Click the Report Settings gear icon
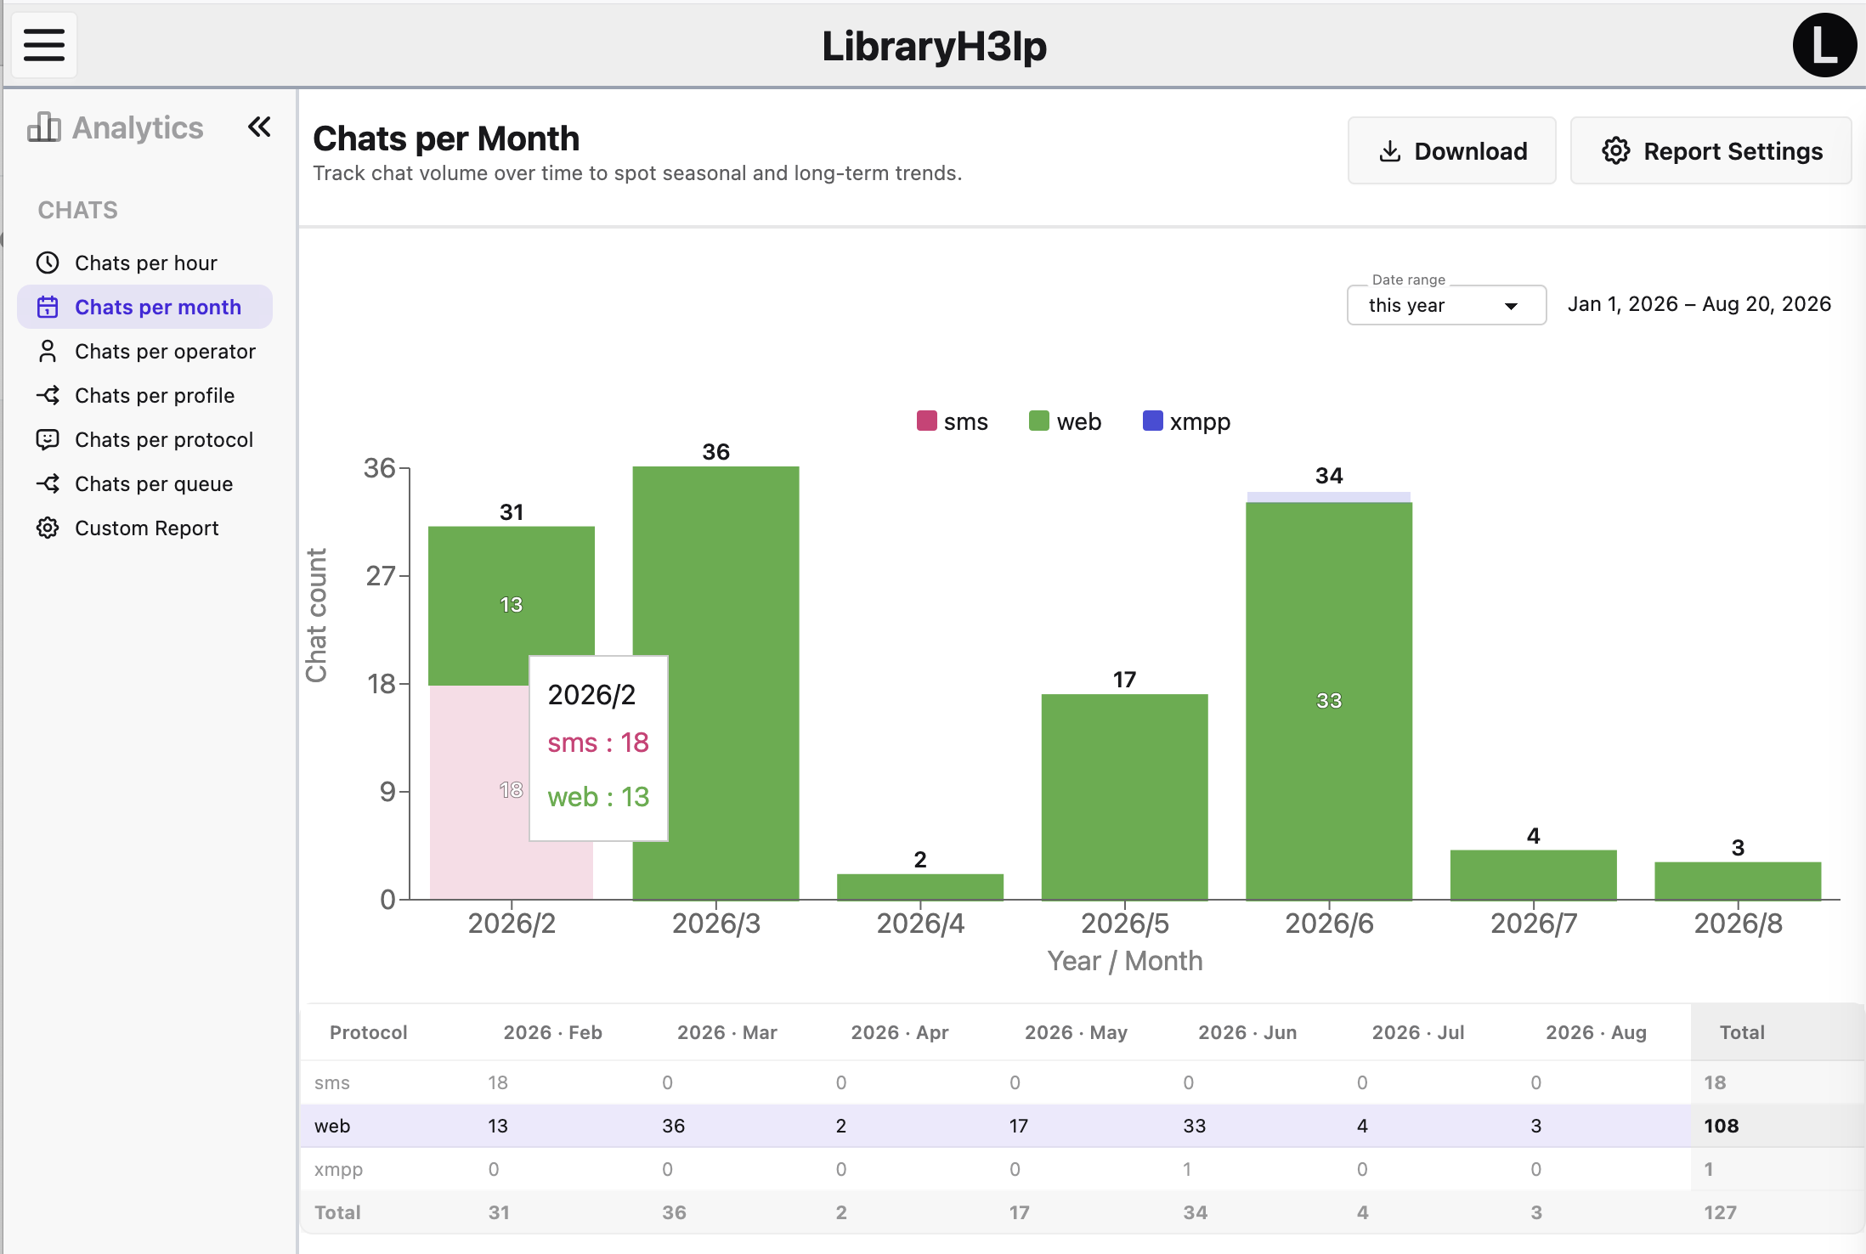Image resolution: width=1866 pixels, height=1254 pixels. pos(1616,151)
